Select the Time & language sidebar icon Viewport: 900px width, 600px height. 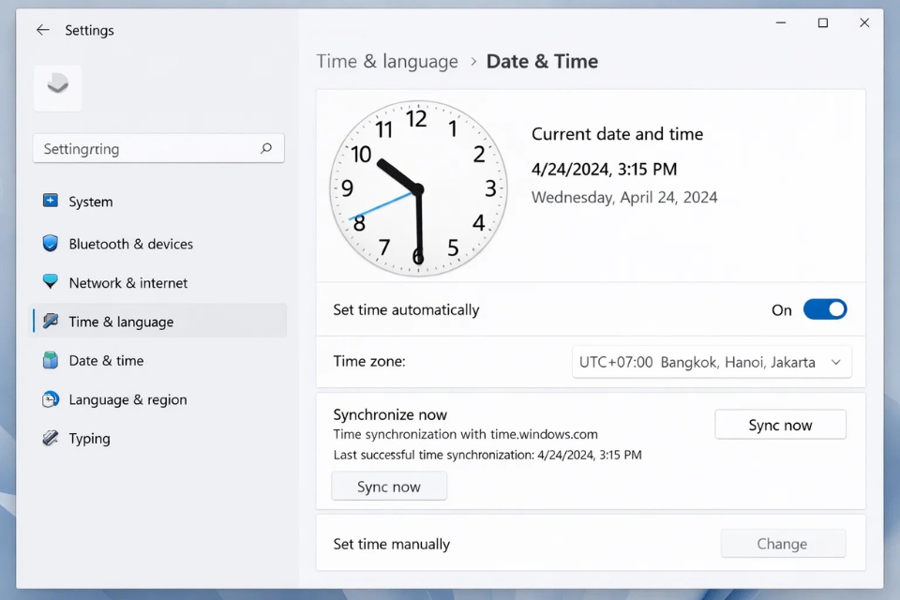click(50, 322)
